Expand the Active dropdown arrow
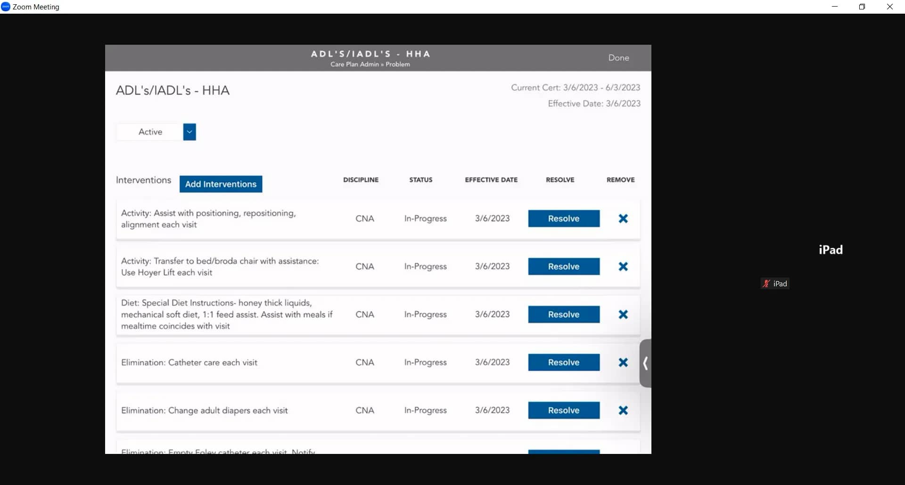 pyautogui.click(x=189, y=131)
